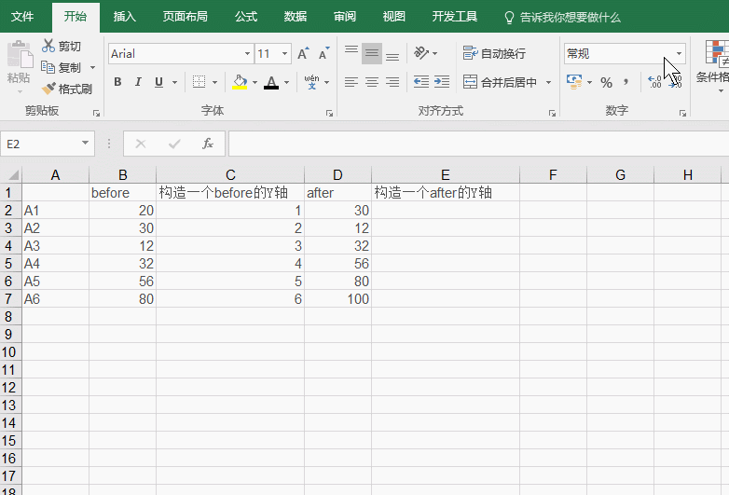Click the Copy (复制) button
This screenshot has height=495, width=729.
[62, 67]
